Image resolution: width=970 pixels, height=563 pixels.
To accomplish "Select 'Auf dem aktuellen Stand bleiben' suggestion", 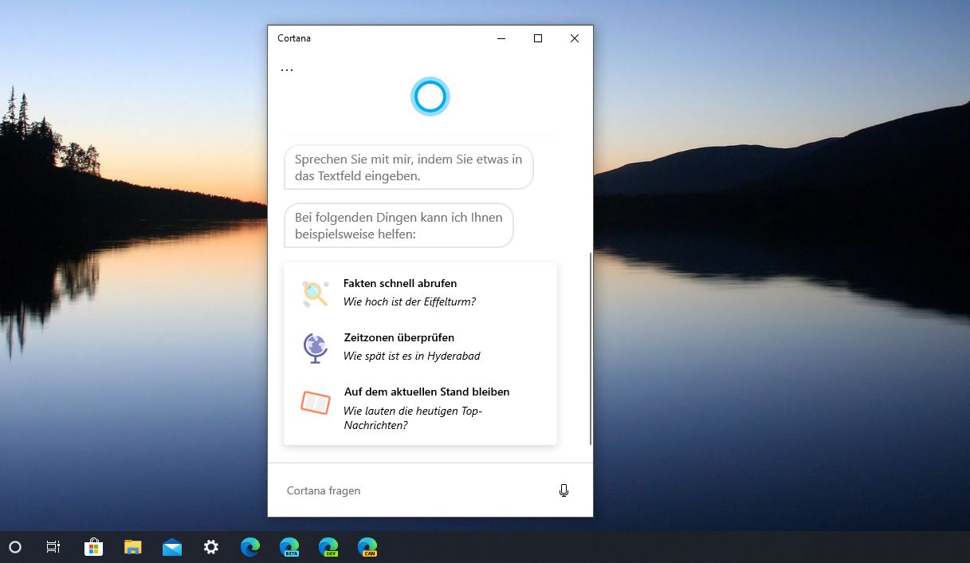I will click(426, 392).
